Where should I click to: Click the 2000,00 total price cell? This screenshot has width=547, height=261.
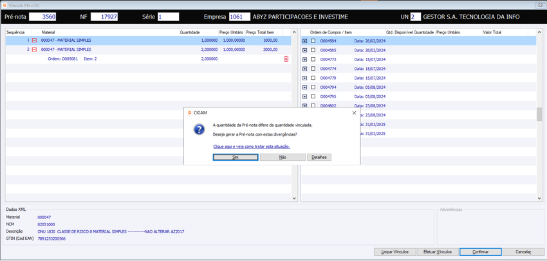point(270,50)
